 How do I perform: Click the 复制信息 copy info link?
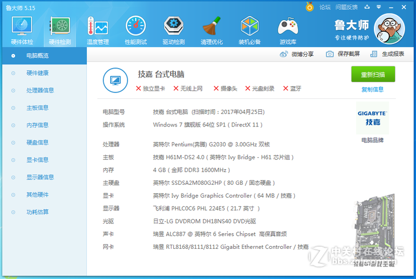372,90
